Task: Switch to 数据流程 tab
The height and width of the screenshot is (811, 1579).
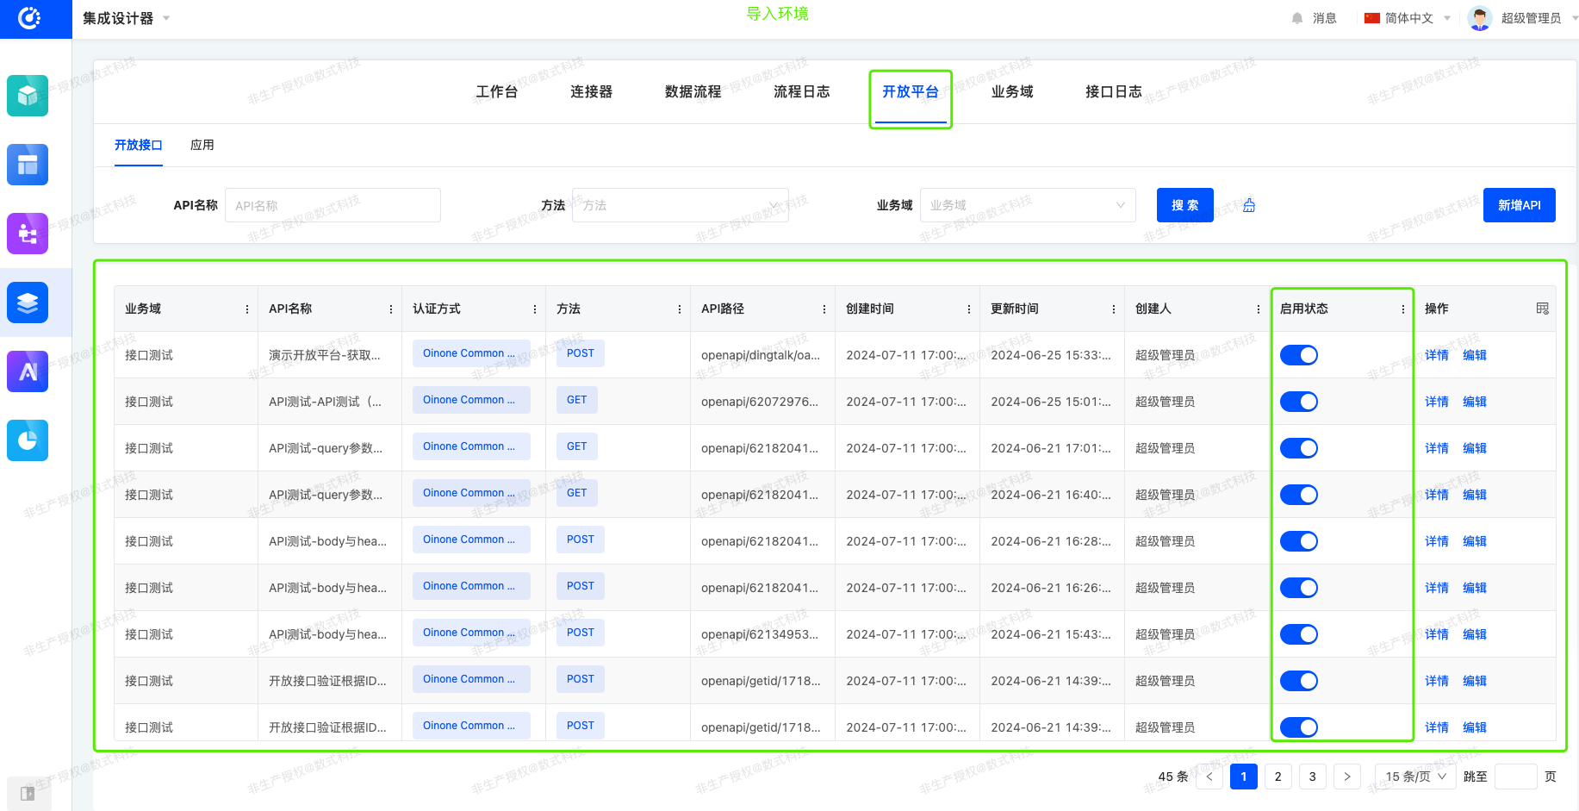Action: [693, 91]
